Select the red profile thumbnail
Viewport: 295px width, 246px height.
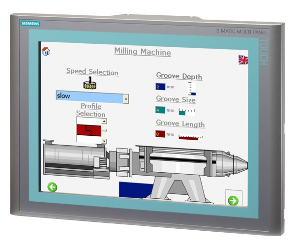pyautogui.click(x=89, y=130)
